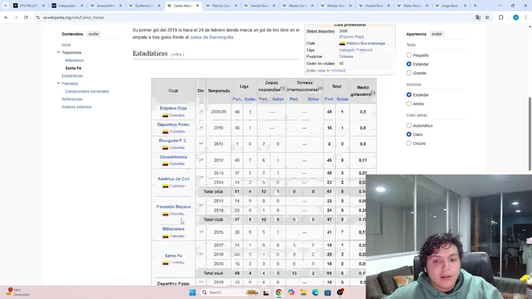Go to Inicio in contents

pyautogui.click(x=66, y=45)
